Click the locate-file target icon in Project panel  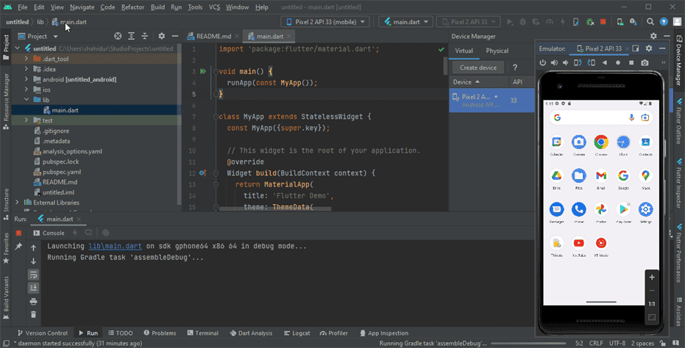118,35
